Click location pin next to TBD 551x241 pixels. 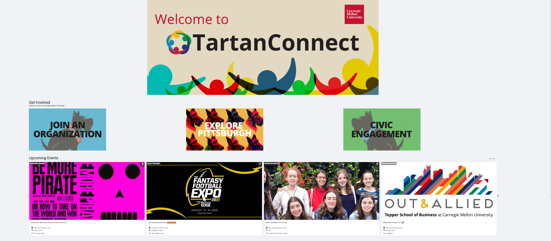[267, 230]
